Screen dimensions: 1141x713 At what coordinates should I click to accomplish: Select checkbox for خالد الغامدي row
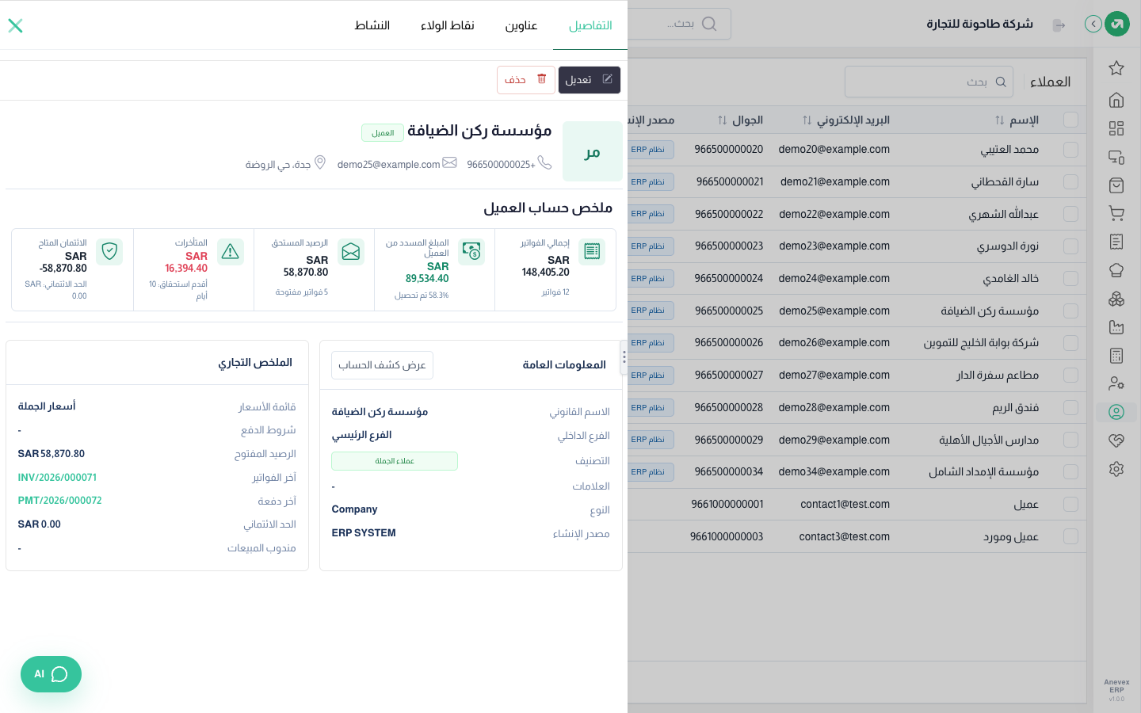[x=1071, y=278]
